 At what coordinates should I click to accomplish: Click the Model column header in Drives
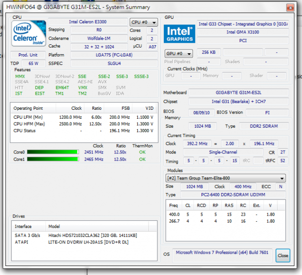pyautogui.click(x=97, y=226)
